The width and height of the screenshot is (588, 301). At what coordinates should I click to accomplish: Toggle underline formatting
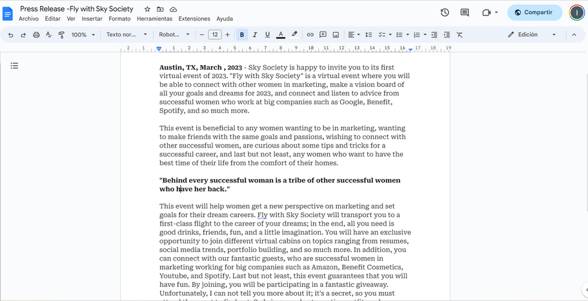(267, 35)
